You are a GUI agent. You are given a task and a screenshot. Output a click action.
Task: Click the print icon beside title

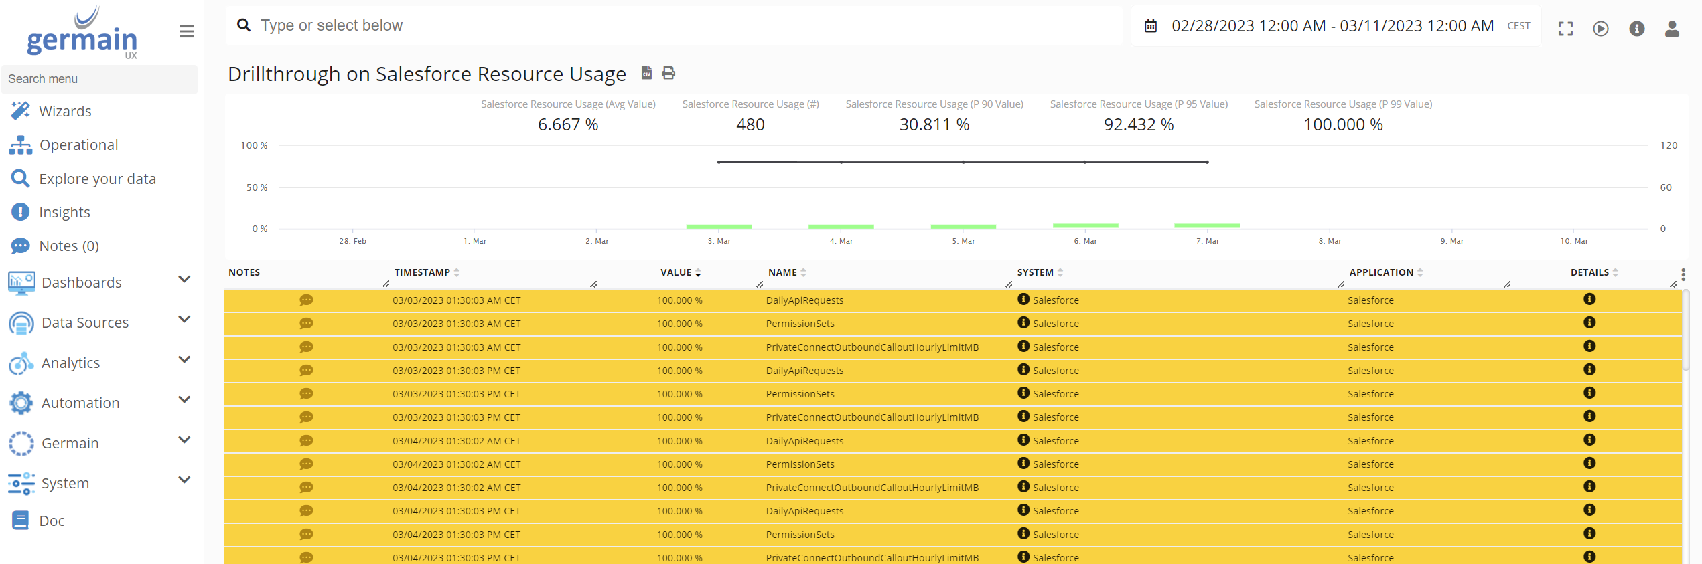[668, 73]
